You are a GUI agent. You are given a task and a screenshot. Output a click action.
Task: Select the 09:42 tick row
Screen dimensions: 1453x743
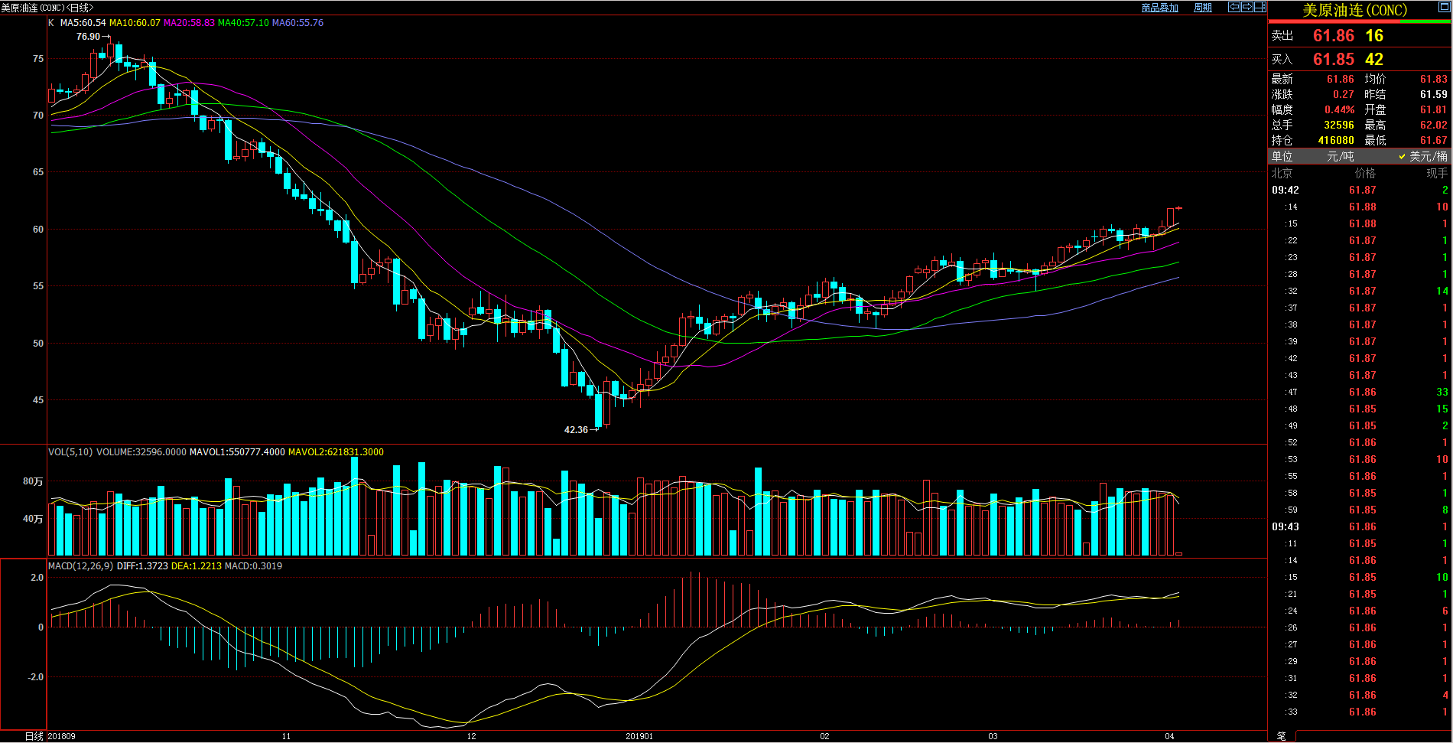(x=1360, y=191)
